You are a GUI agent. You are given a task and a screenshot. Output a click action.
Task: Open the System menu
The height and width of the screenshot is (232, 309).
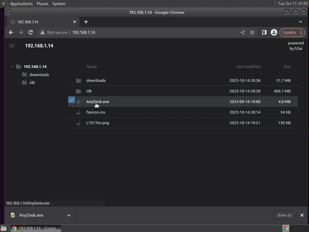[x=59, y=4]
